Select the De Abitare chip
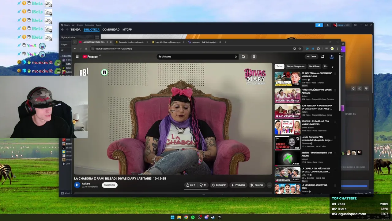This screenshot has height=221, width=392. point(314,66)
